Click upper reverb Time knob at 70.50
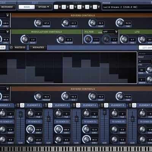 click(x=120, y=23)
